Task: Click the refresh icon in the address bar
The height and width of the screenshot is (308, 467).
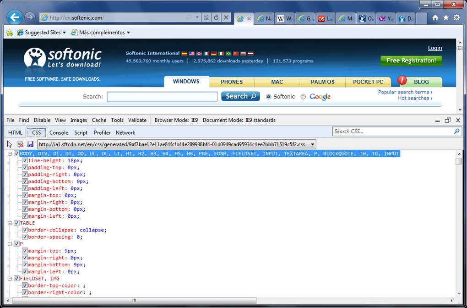Action: tap(216, 17)
